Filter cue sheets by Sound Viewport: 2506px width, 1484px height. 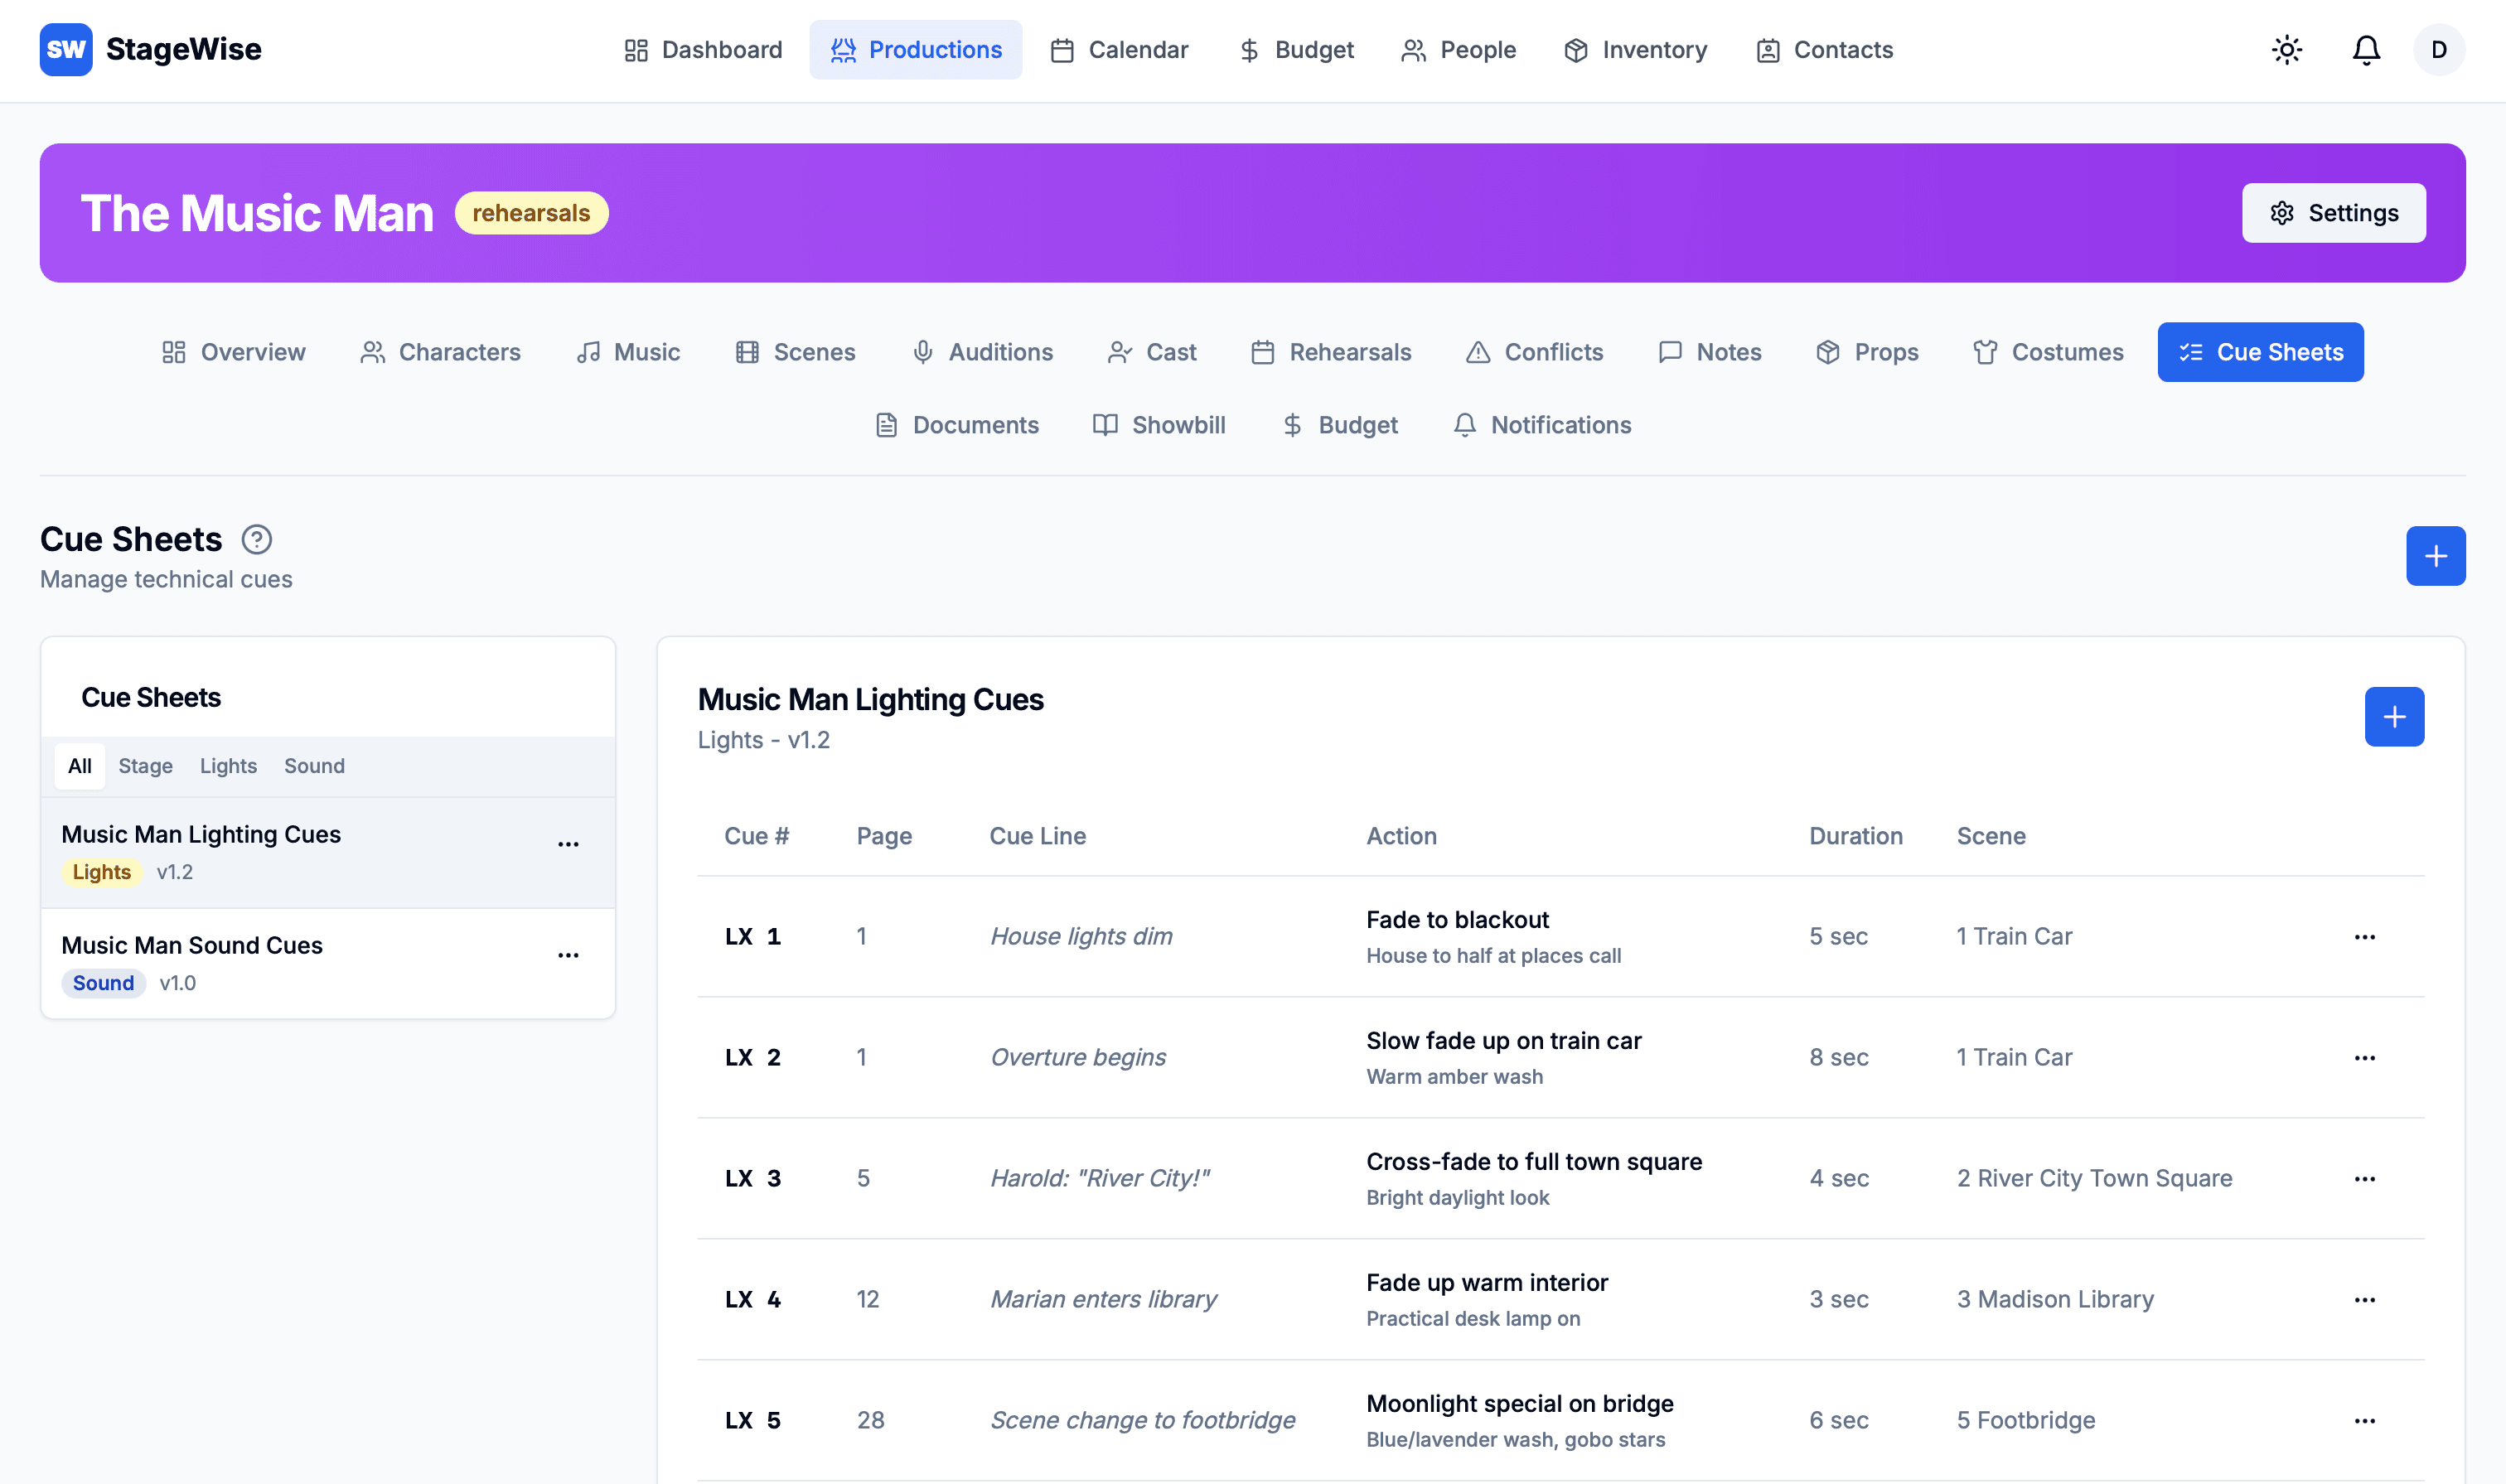(x=314, y=766)
